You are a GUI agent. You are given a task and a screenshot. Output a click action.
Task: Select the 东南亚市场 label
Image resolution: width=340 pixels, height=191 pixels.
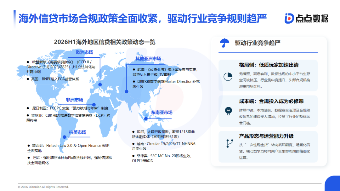[x=161, y=113]
